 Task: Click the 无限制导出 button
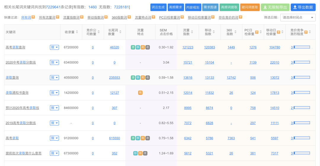coord(275,7)
